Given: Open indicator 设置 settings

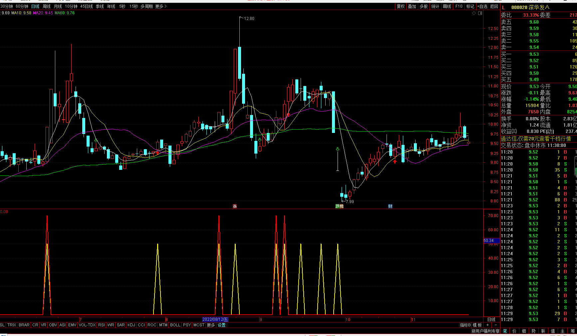Looking at the screenshot, I should click(x=222, y=325).
